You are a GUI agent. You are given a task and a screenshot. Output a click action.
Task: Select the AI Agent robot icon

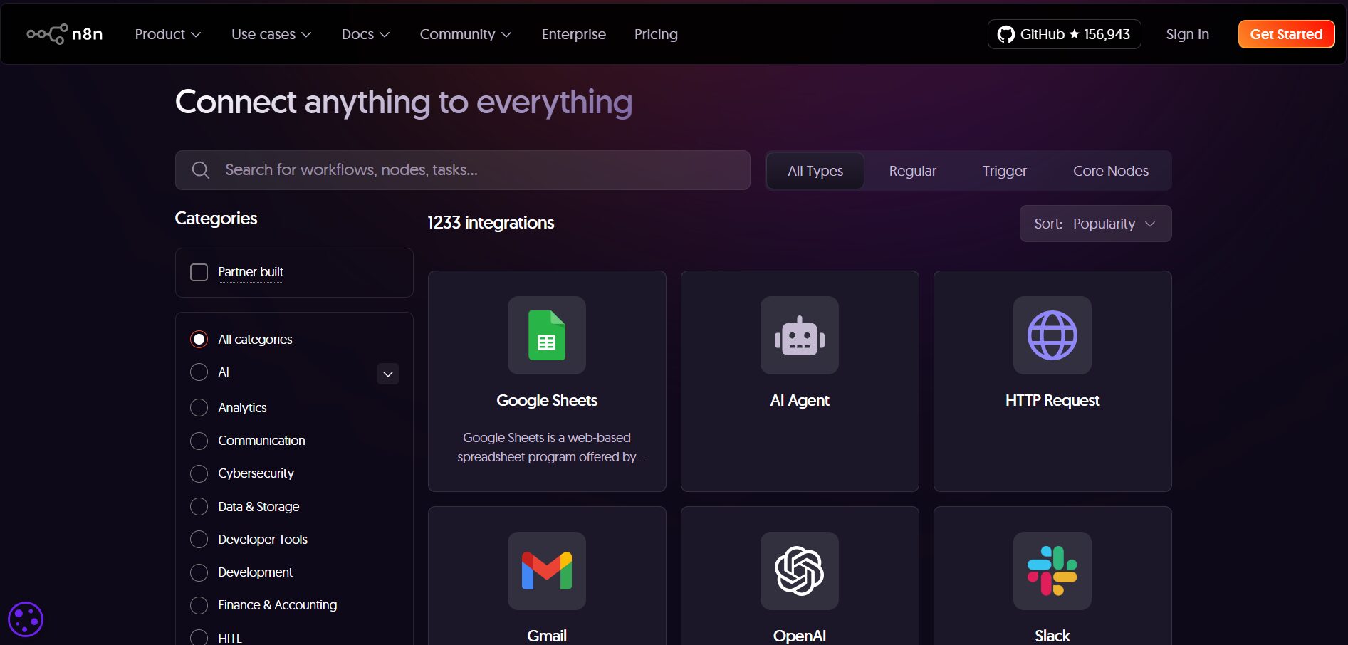pyautogui.click(x=799, y=335)
